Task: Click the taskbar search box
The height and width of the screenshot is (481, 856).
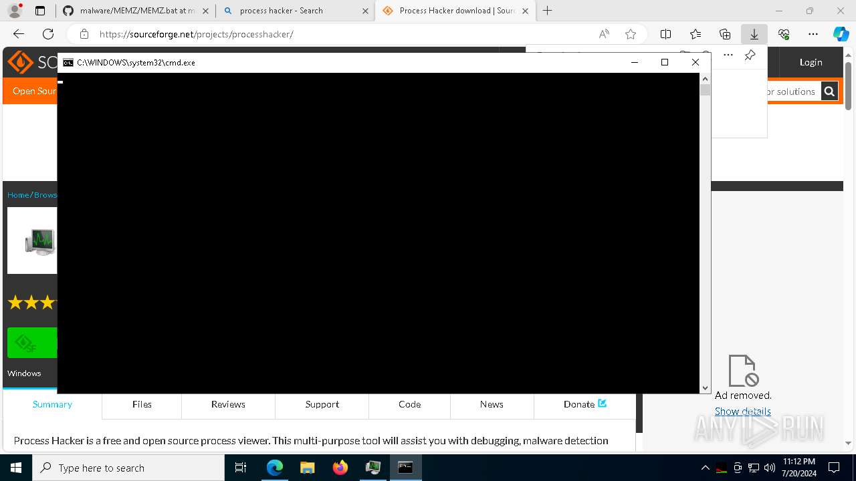Action: [128, 468]
